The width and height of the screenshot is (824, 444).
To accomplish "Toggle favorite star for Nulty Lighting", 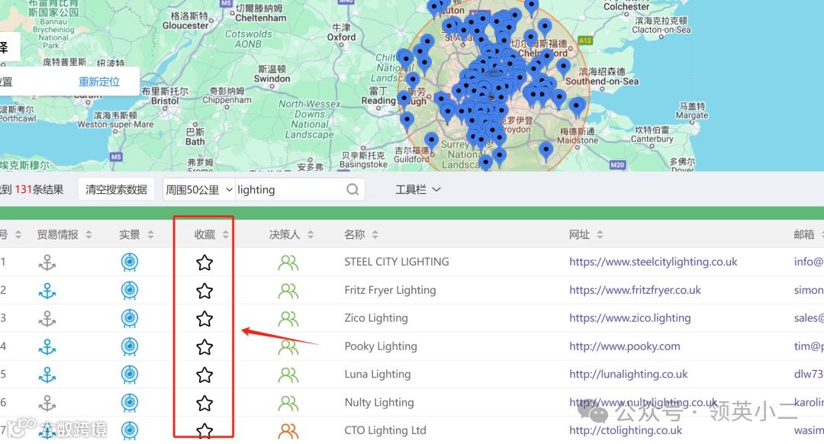I will coord(204,403).
